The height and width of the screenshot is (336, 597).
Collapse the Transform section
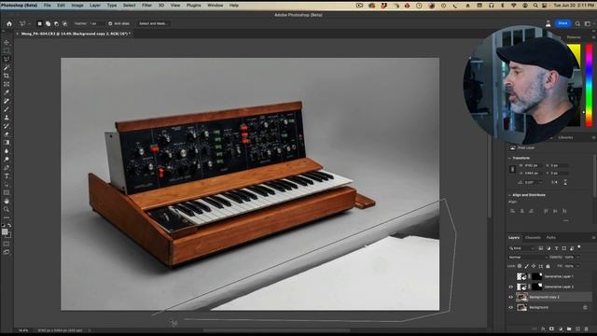pos(510,158)
